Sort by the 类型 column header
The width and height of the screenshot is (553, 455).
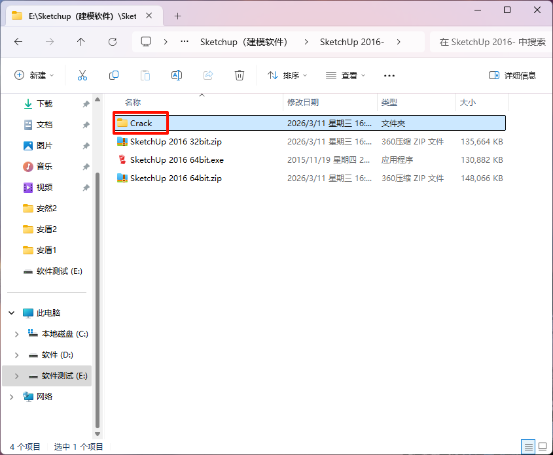point(389,103)
